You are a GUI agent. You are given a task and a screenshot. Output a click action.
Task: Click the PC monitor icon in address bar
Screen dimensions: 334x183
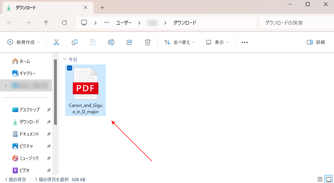[x=84, y=23]
